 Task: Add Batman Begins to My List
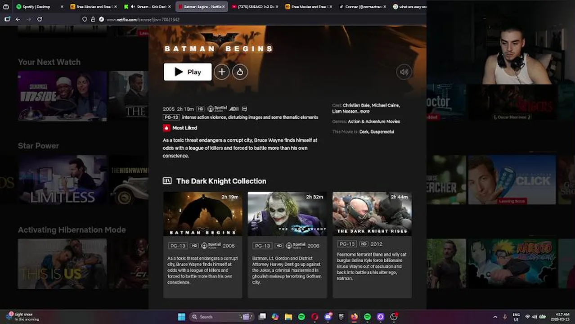tap(222, 72)
